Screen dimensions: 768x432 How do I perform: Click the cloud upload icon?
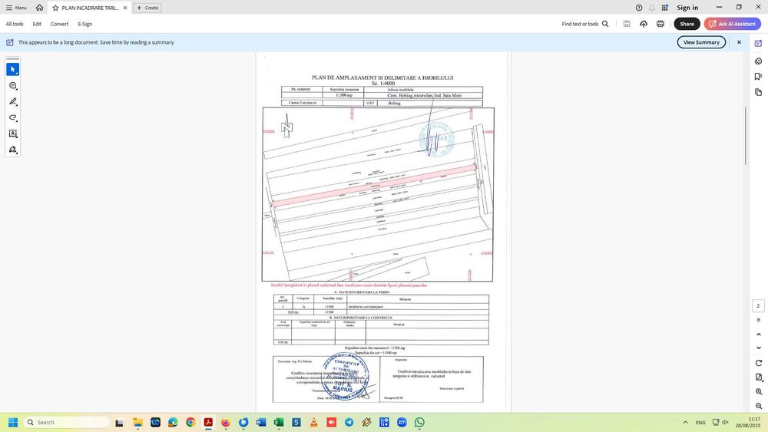click(x=644, y=24)
